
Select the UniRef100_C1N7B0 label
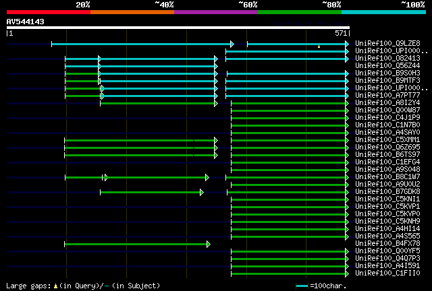(387, 125)
